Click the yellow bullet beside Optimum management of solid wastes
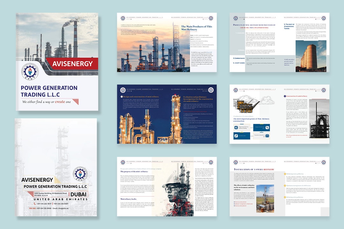The width and height of the screenshot is (344, 229). 285,185
